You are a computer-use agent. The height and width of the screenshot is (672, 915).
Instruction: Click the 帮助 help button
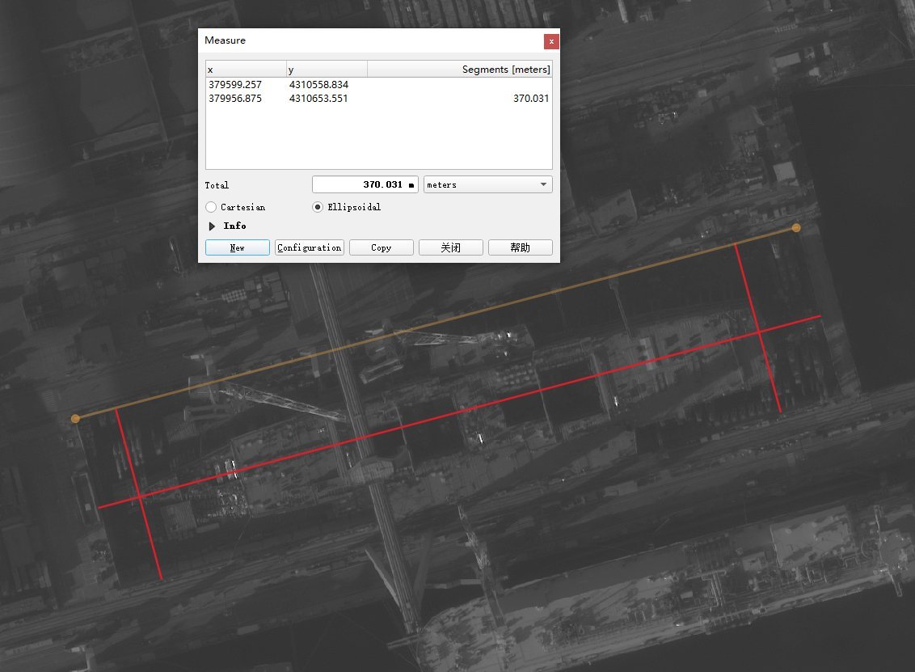(x=520, y=247)
